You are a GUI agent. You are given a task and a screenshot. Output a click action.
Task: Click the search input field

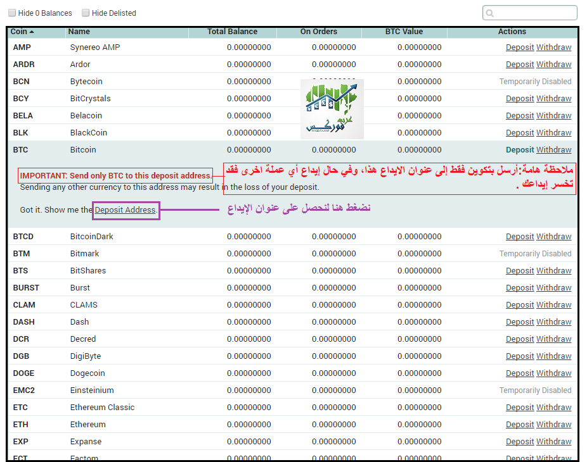530,13
